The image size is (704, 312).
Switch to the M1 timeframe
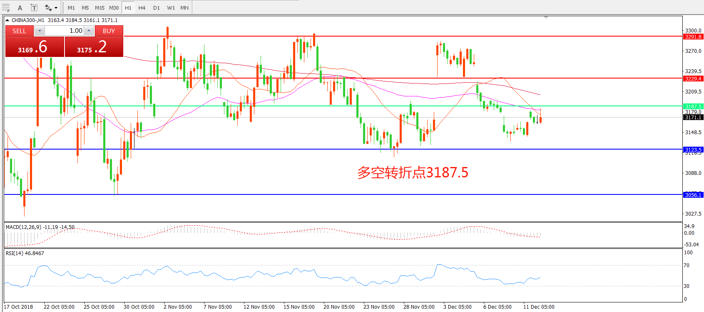click(x=71, y=7)
